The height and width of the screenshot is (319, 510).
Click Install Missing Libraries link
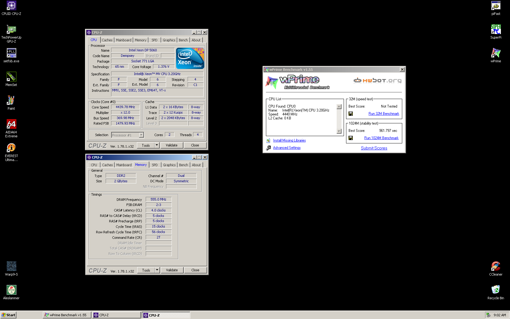coord(289,141)
